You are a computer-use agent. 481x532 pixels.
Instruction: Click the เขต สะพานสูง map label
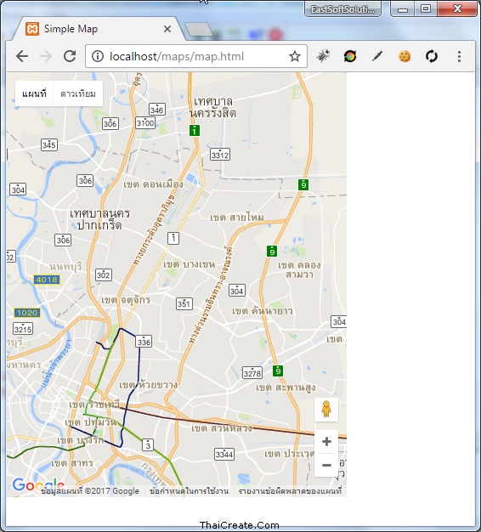click(x=286, y=388)
